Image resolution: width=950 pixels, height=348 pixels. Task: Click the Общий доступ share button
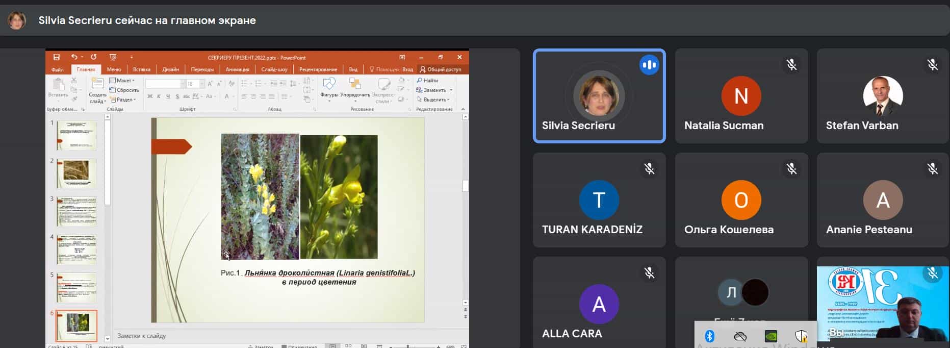pos(441,69)
